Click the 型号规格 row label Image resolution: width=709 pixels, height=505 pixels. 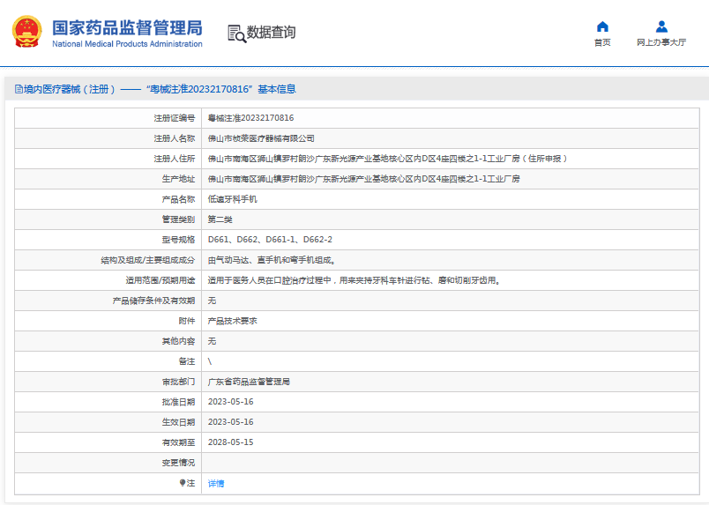coord(178,240)
